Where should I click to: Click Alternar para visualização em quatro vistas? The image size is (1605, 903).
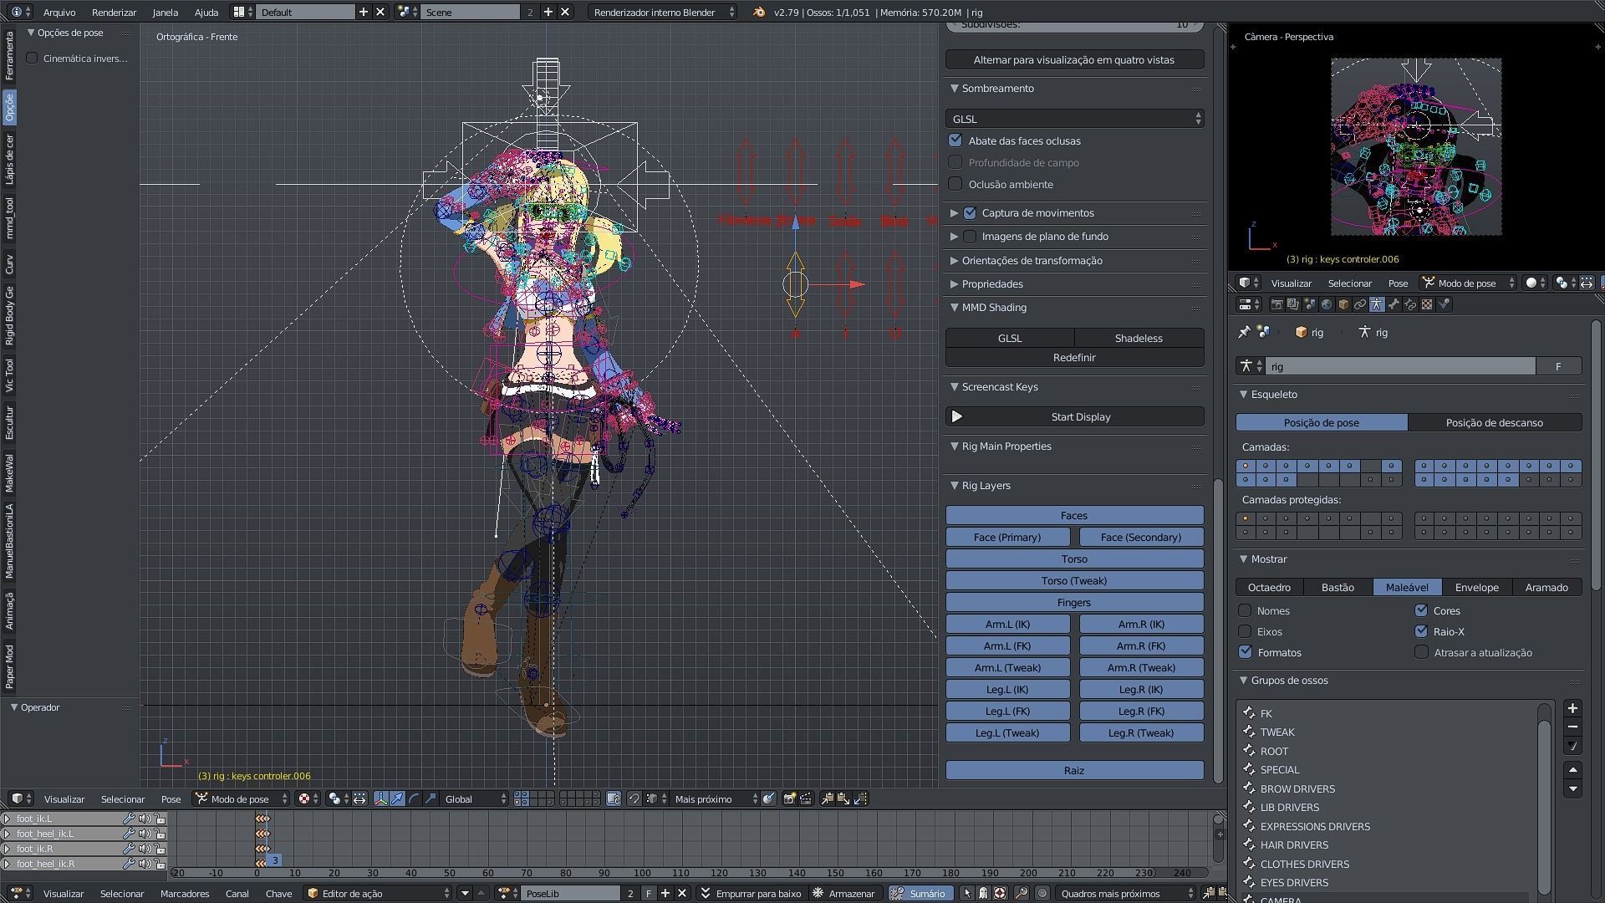pos(1075,59)
